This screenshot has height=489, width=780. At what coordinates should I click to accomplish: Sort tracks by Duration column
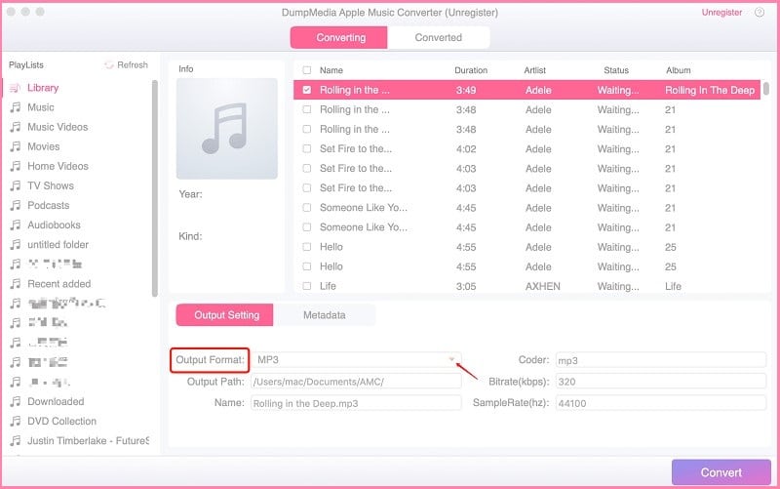[x=471, y=70]
